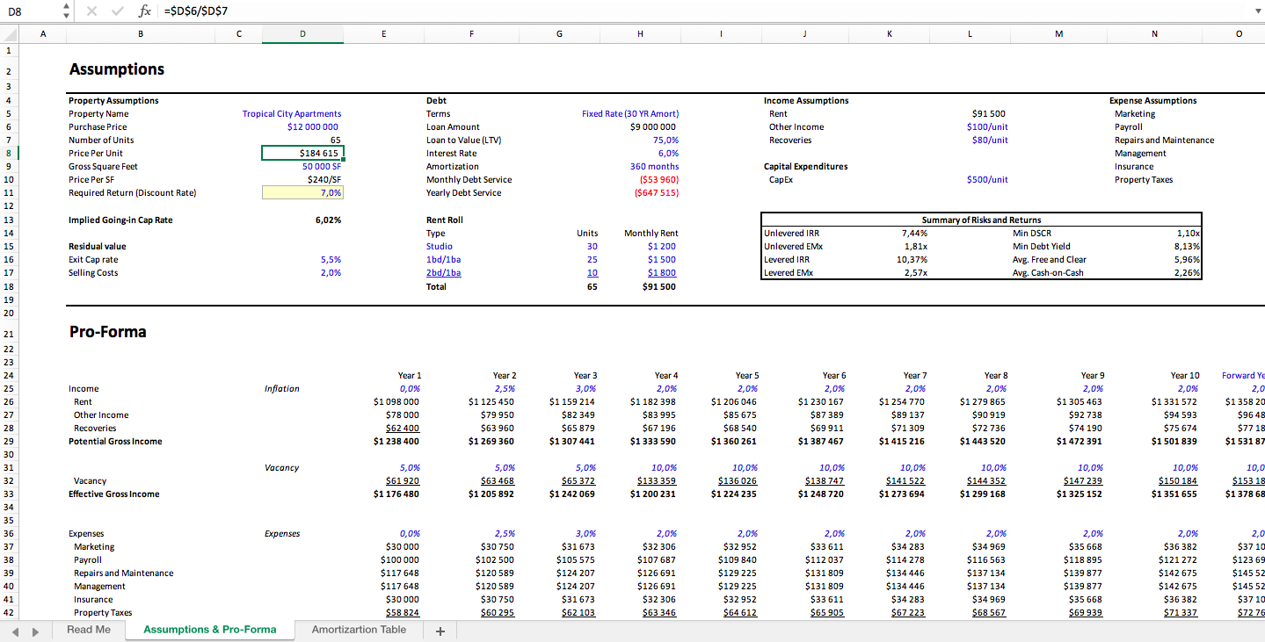Switch to the Read Me tab
1265x642 pixels.
click(x=88, y=630)
